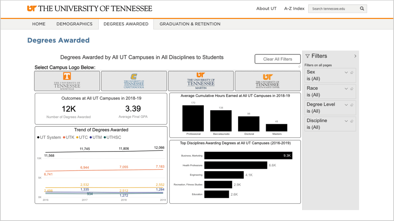Select the Baccalaureate hours bar
394x221 pixels.
pyautogui.click(x=221, y=121)
